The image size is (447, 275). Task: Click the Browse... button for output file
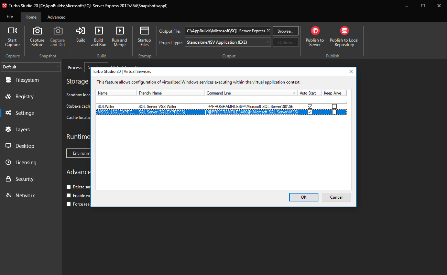285,31
